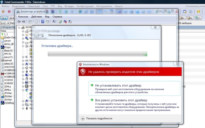Open Справка menu in Device Manager
This screenshot has height=128, width=205.
pyautogui.click(x=57, y=17)
